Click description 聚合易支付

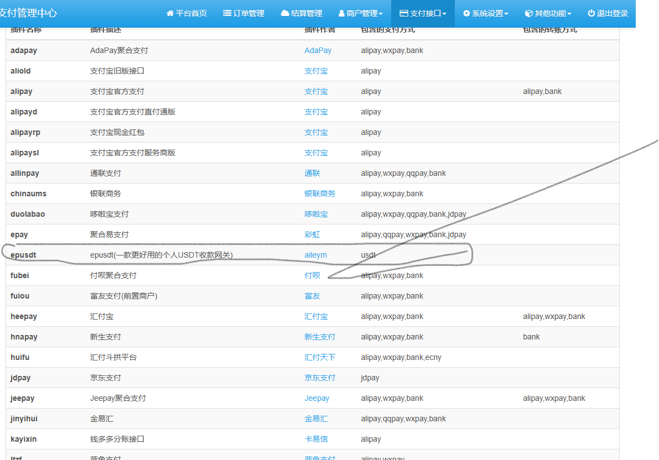point(109,234)
